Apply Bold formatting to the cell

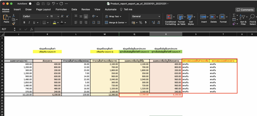[x=25, y=22]
